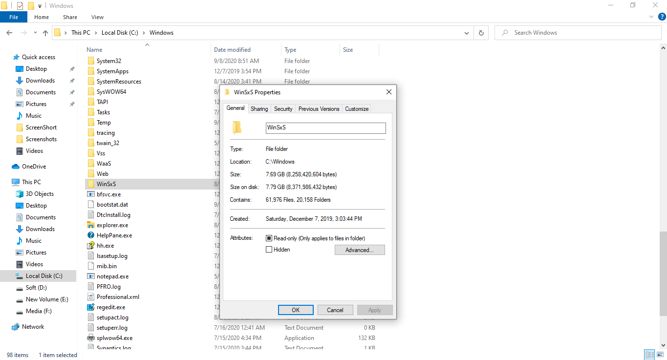The image size is (667, 360).
Task: Click the folder name field containing WinSxS
Action: point(325,128)
